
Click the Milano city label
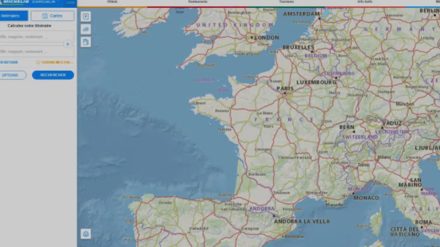point(384,157)
